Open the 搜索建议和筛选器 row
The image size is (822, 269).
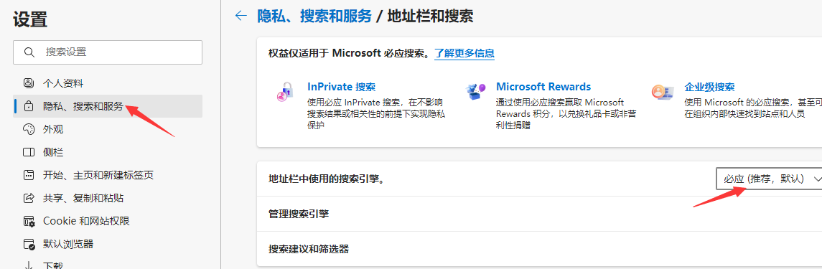coord(539,249)
